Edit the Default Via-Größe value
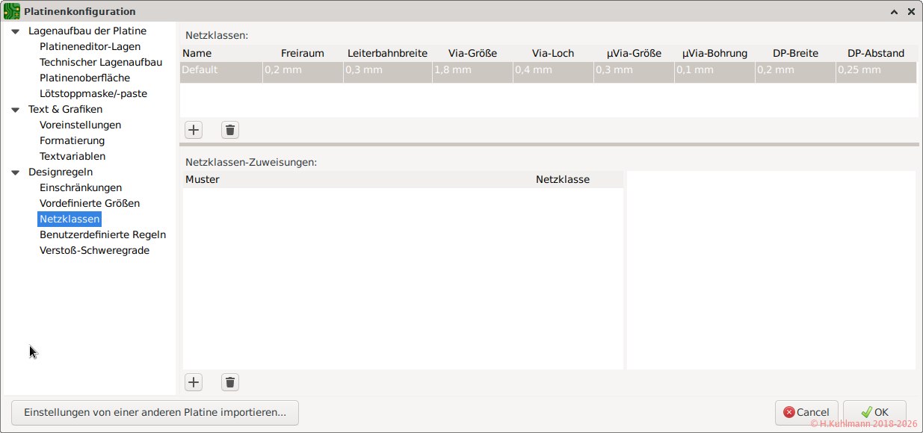The width and height of the screenshot is (923, 433). click(x=472, y=70)
